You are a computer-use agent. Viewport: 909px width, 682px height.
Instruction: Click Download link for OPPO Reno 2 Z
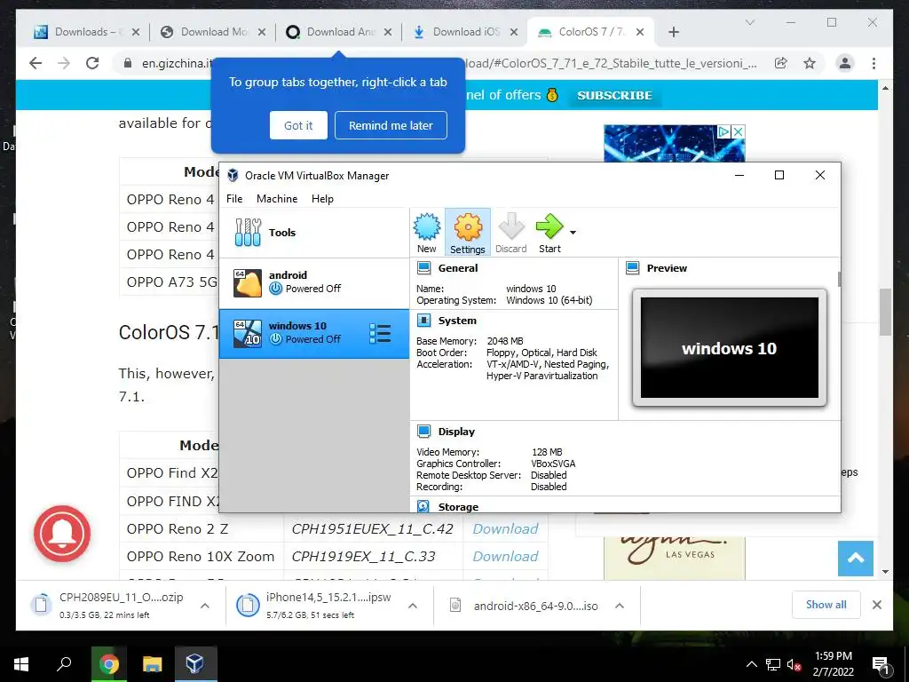coord(505,529)
